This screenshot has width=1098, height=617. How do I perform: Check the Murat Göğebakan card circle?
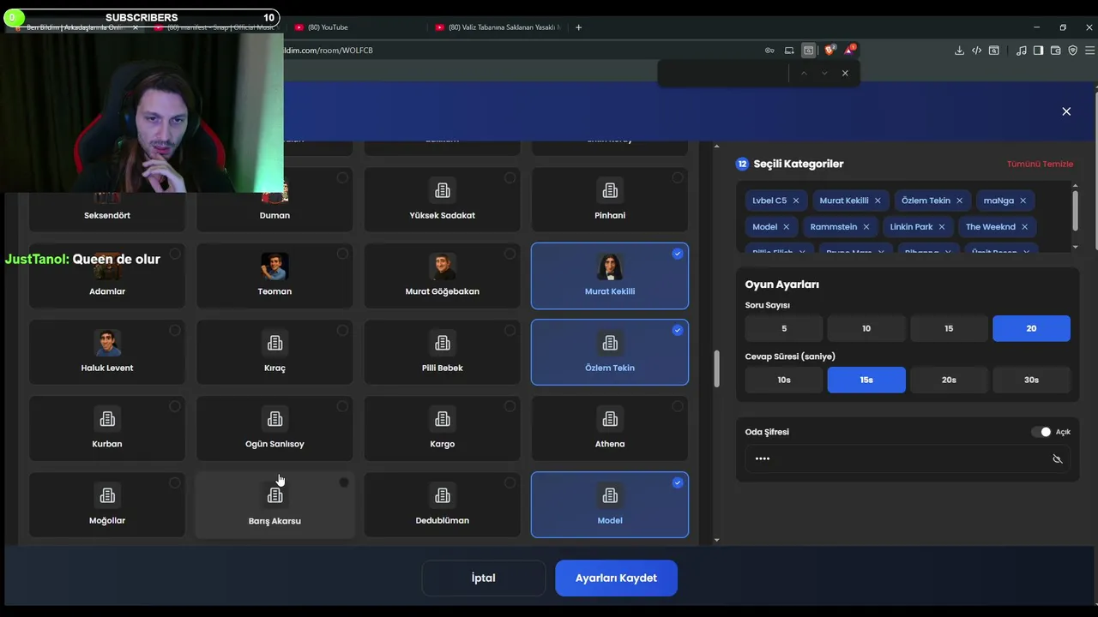510,254
